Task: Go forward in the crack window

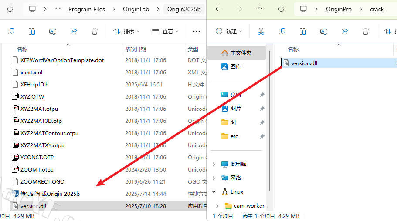Action: [239, 9]
